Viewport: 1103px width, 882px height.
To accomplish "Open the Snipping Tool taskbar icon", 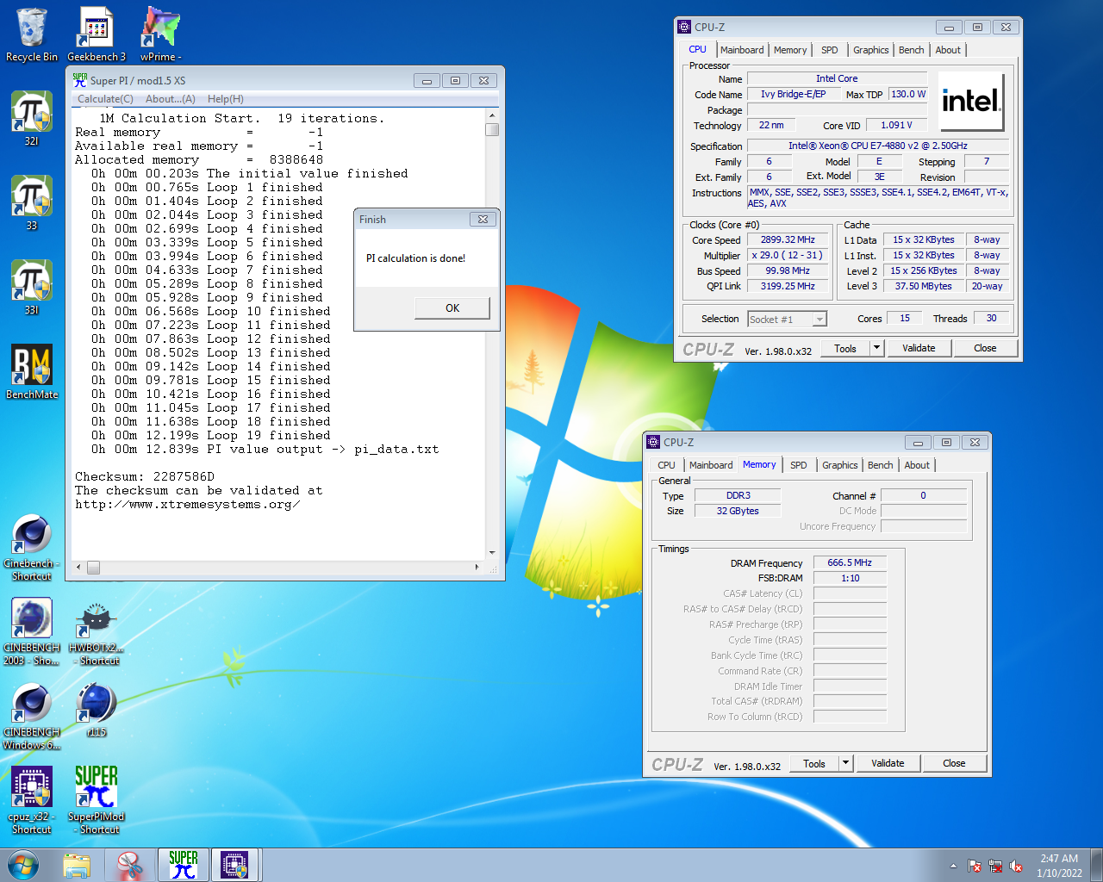I will coord(130,865).
